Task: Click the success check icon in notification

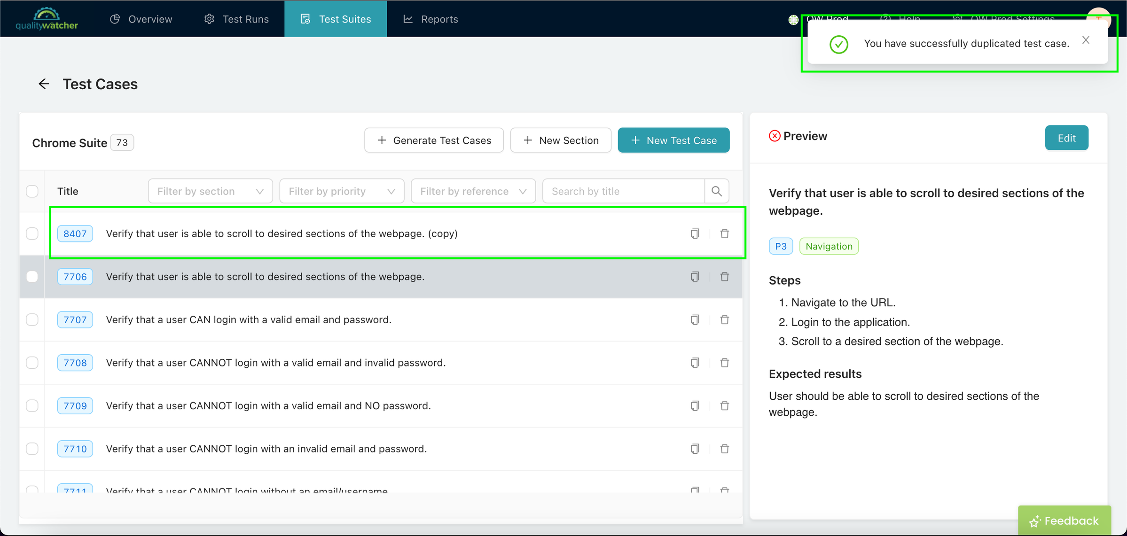Action: [x=838, y=44]
